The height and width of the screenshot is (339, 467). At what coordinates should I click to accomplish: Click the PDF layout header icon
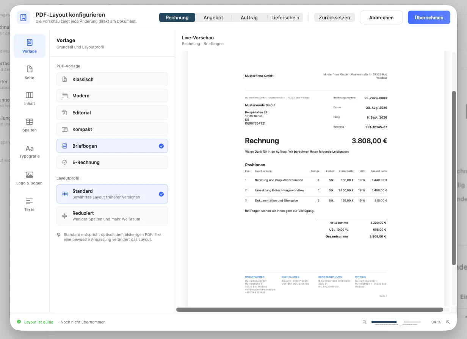tap(24, 17)
